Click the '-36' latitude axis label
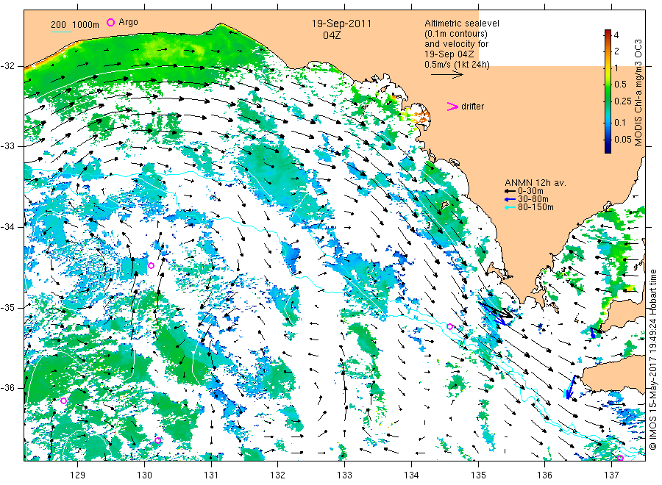This screenshot has width=662, height=485. point(7,387)
